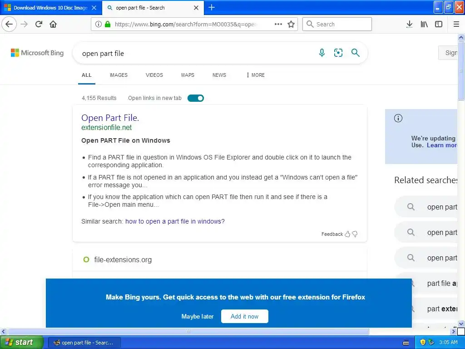
Task: Switch to VIDEOS results tab
Action: tap(154, 75)
